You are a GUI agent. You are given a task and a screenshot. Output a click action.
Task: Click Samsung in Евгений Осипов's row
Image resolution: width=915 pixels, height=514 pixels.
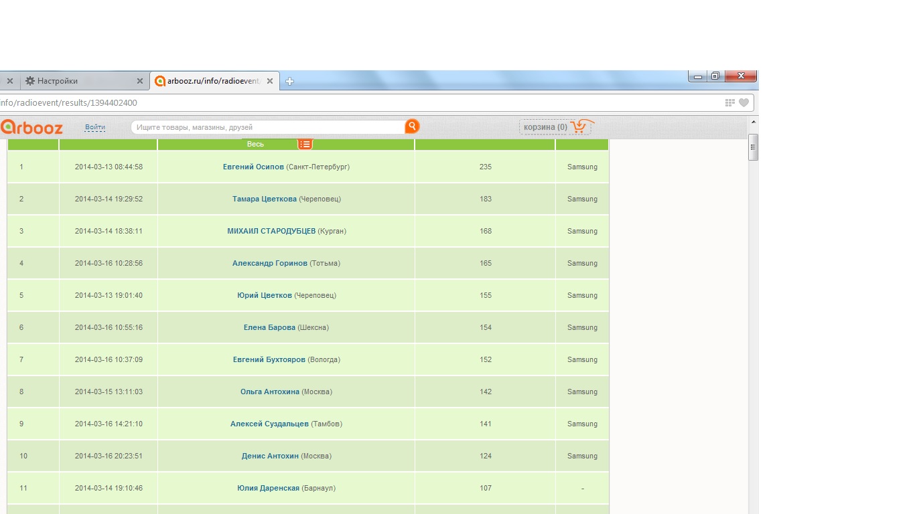tap(582, 167)
